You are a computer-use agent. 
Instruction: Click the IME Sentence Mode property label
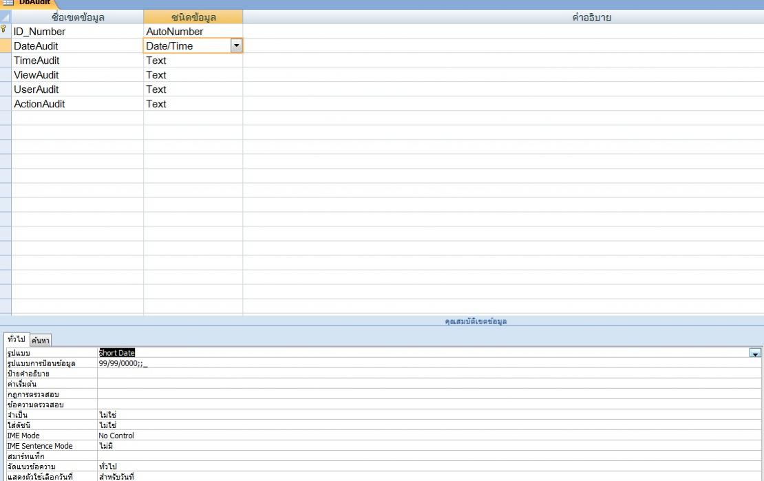point(40,445)
